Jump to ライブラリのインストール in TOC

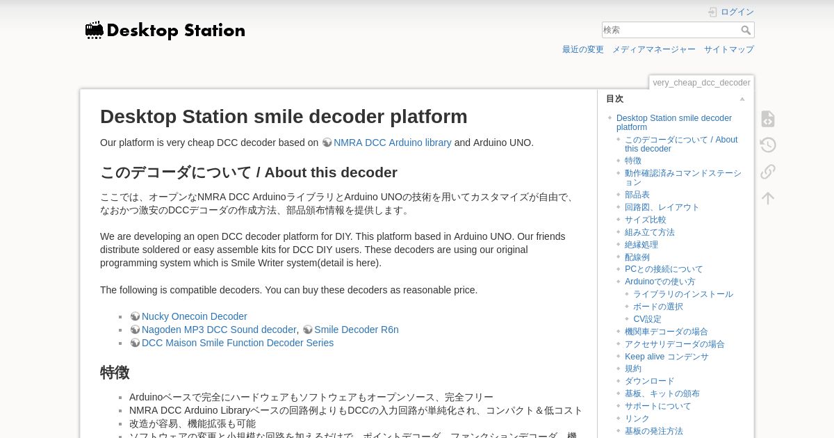point(683,294)
